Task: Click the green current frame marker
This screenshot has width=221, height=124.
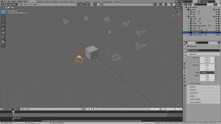Action: (x=13, y=112)
